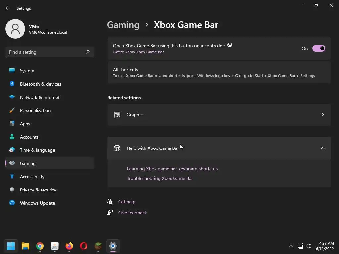339x254 pixels.
Task: Open Get to know Xbox Game Bar link
Action: click(138, 52)
